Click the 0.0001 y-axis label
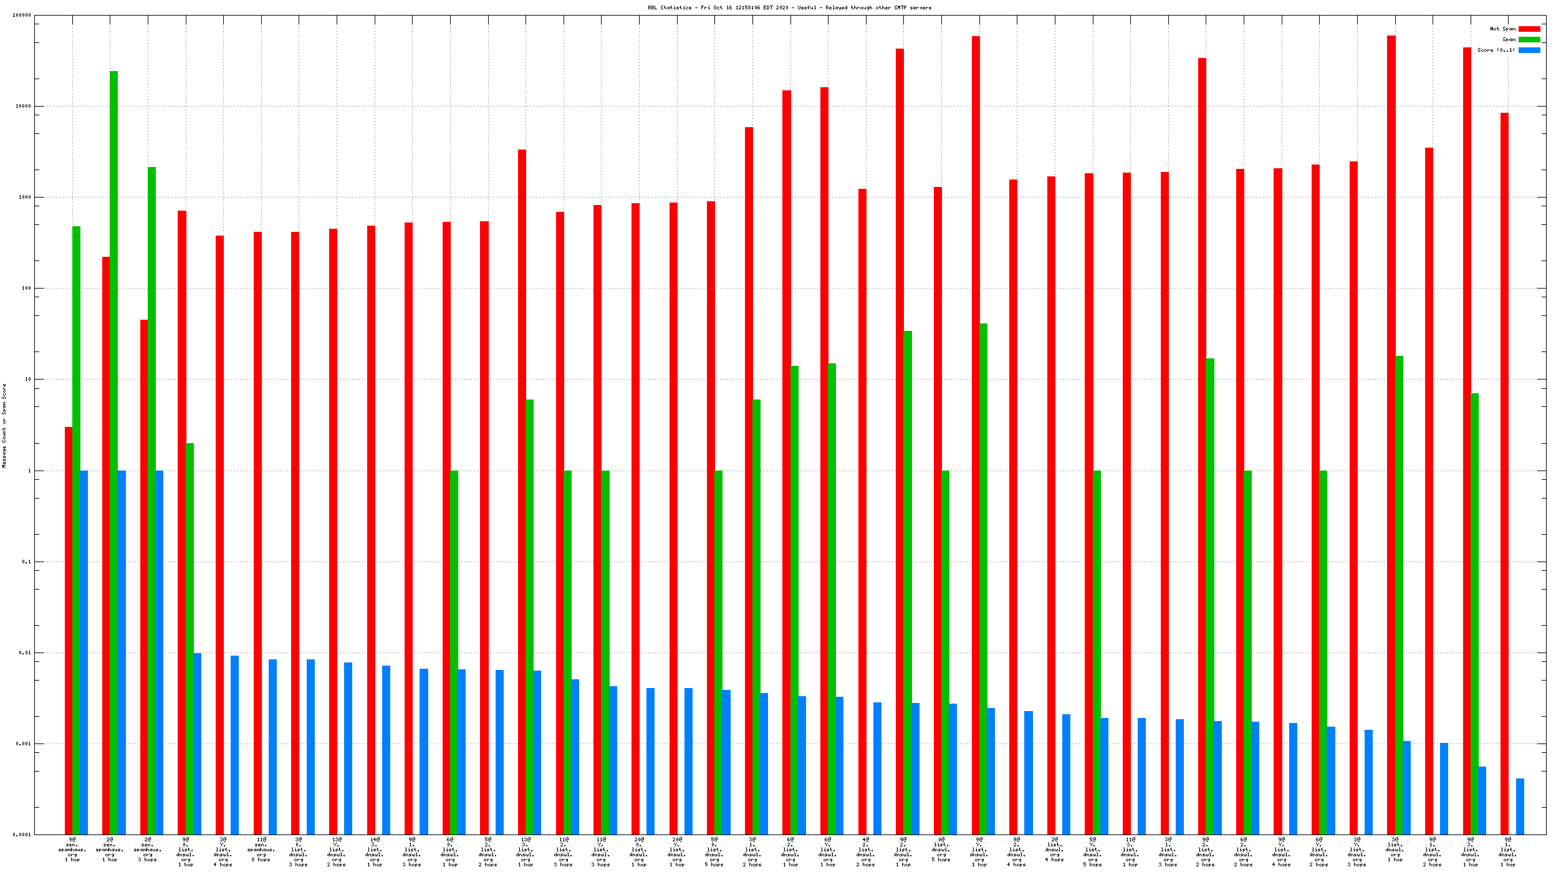Viewport: 1556px width, 875px height. pos(22,834)
